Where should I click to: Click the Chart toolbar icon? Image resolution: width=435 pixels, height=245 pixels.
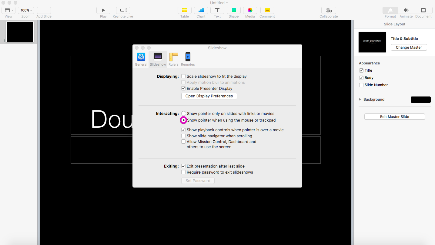coord(201,10)
